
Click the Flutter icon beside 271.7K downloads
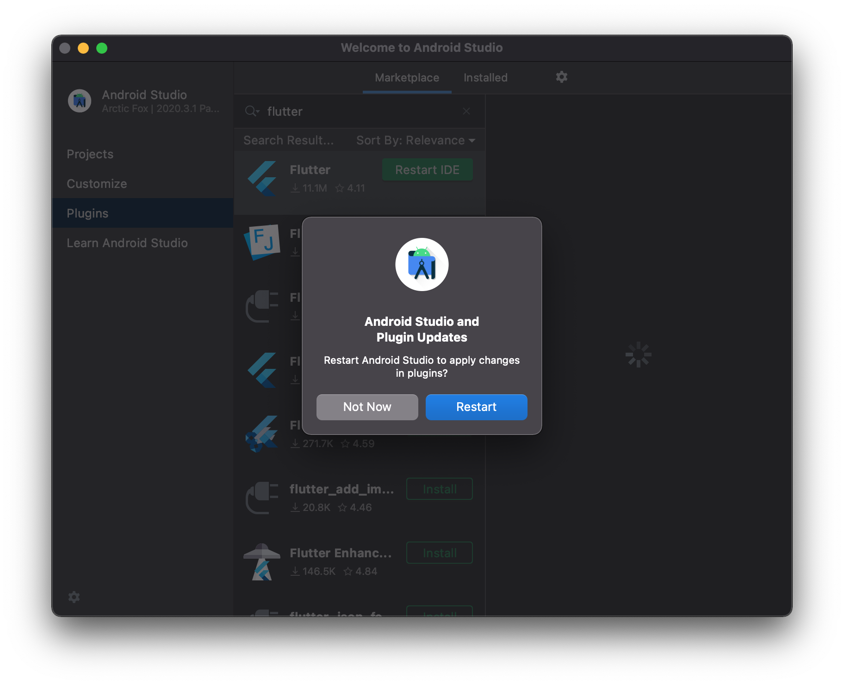click(x=261, y=434)
